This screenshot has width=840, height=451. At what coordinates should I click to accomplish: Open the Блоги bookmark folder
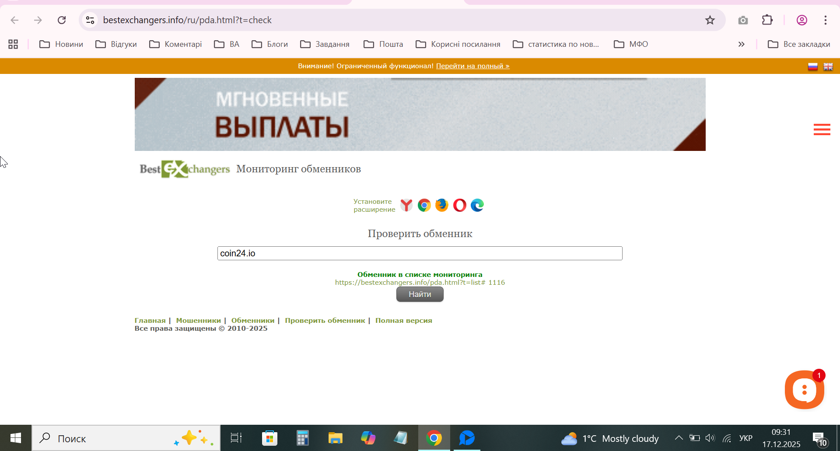pos(269,44)
